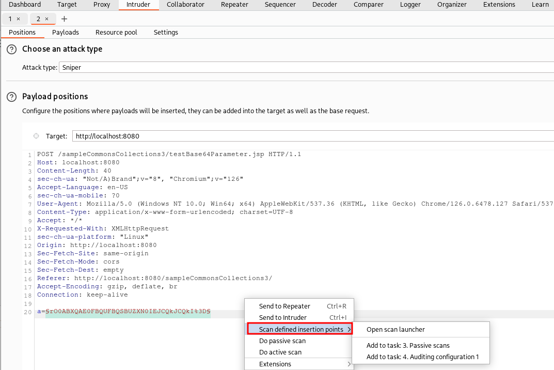Open the Resource pool tab
The height and width of the screenshot is (370, 554).
pos(116,32)
